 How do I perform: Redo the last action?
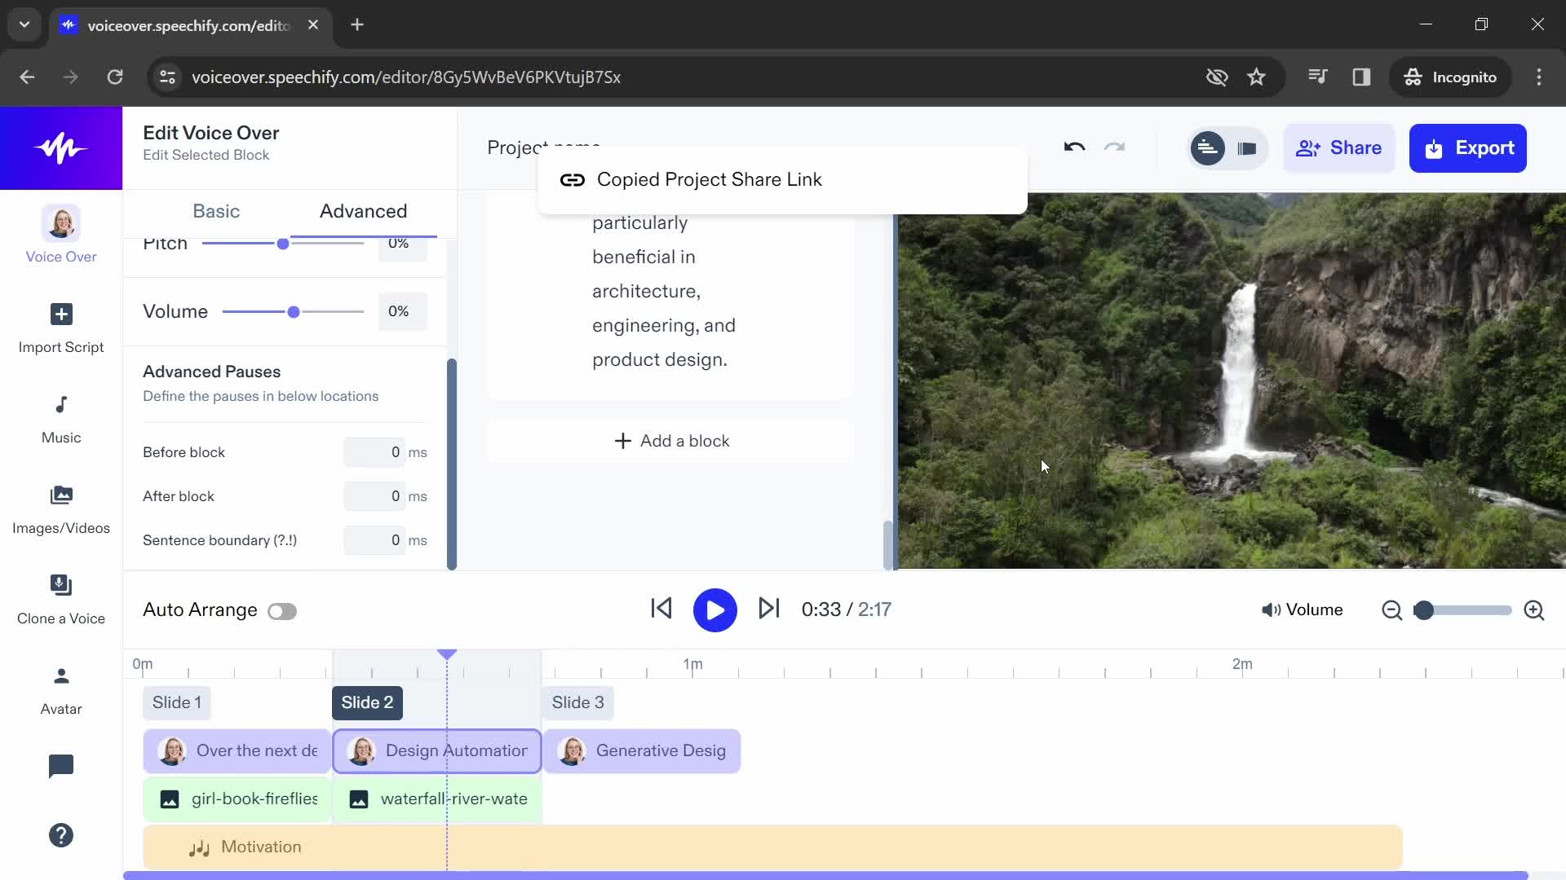tap(1114, 147)
